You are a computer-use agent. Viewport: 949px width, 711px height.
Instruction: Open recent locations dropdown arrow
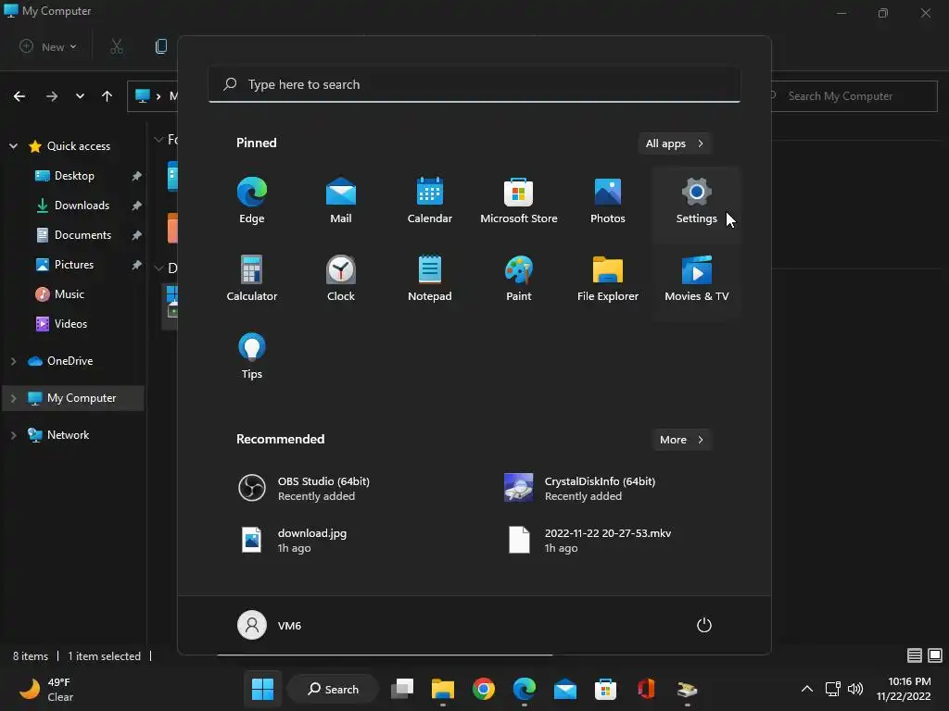(80, 96)
